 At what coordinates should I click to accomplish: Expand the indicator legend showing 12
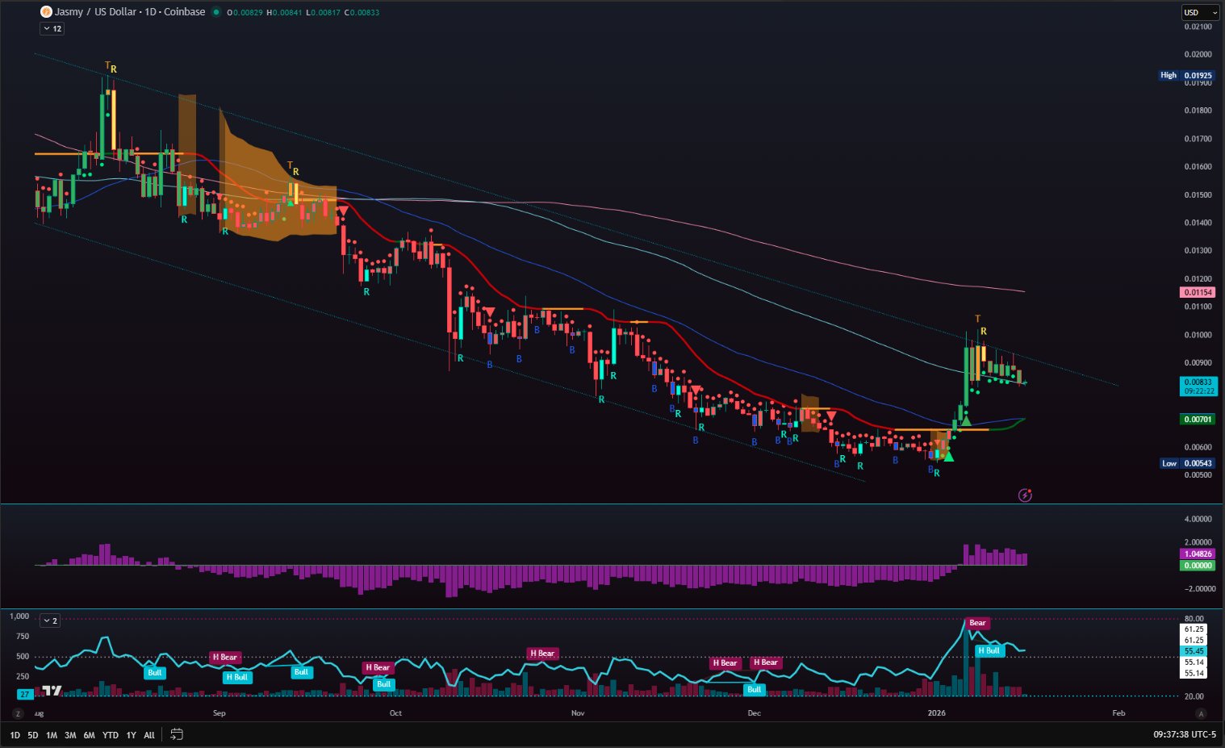(x=52, y=28)
